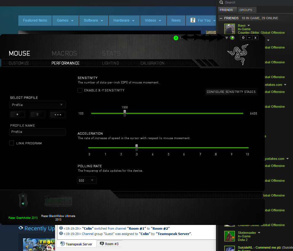This screenshot has width=293, height=251.
Task: Switch to Stats main tab
Action: tap(111, 53)
